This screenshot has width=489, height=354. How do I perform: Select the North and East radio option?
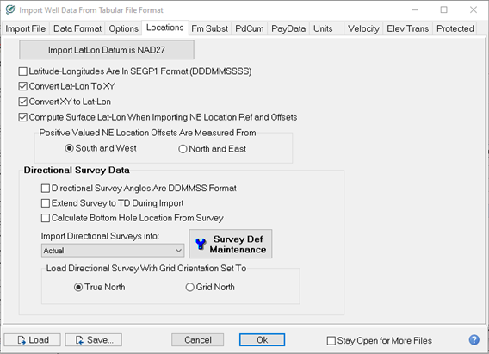[183, 149]
